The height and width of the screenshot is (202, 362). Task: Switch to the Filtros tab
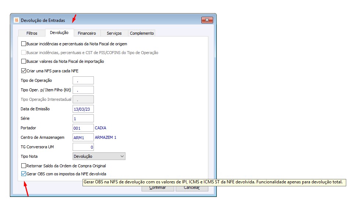click(32, 33)
